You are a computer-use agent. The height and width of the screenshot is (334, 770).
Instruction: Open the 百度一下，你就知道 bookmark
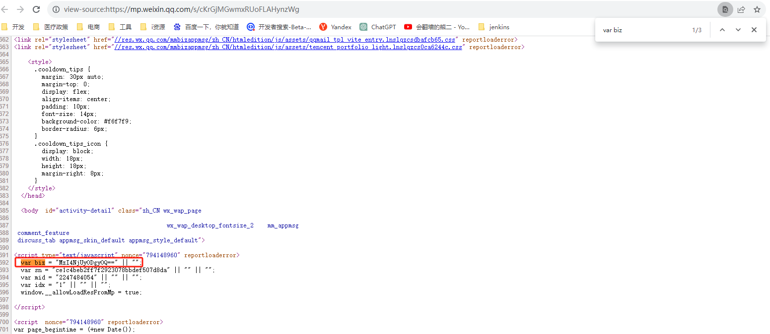click(x=207, y=27)
